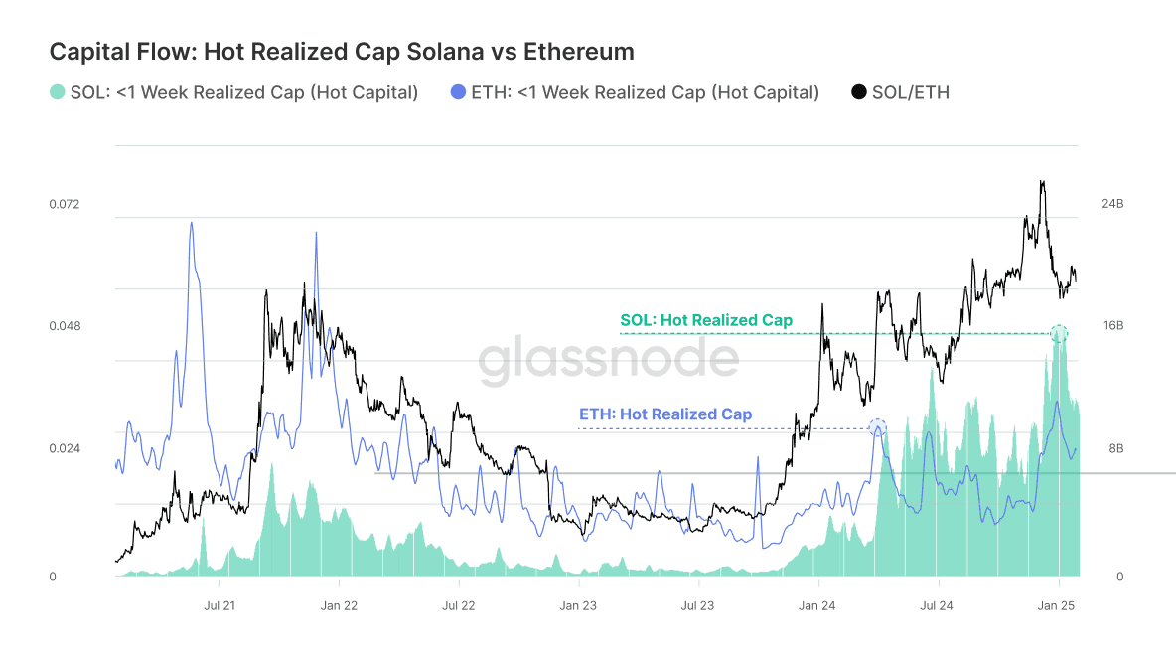
Task: Select the green 'SOL: Hot Realized Cap' annotation
Action: pyautogui.click(x=706, y=320)
